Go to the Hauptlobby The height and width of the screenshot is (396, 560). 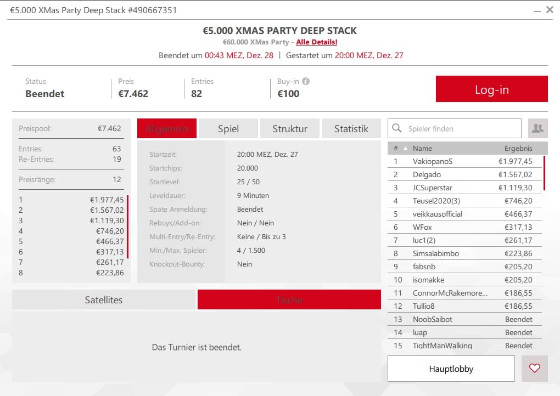click(451, 369)
